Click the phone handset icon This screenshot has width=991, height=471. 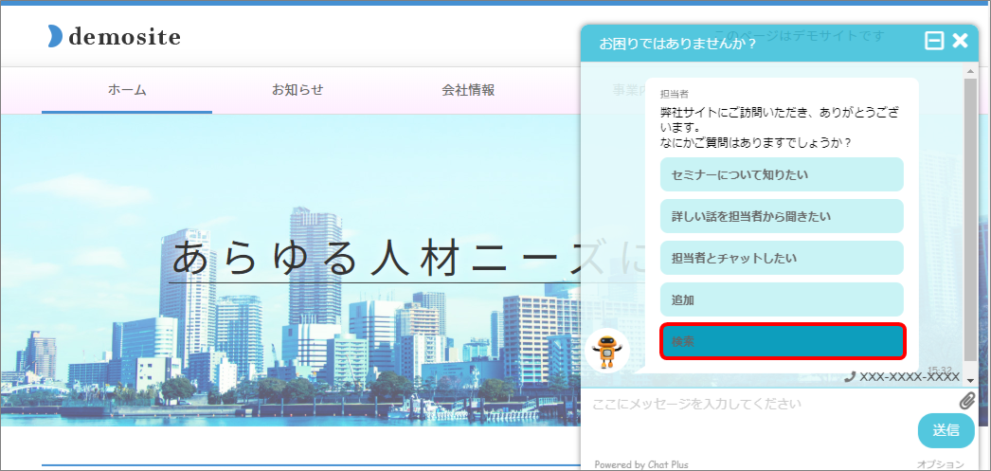pos(850,377)
